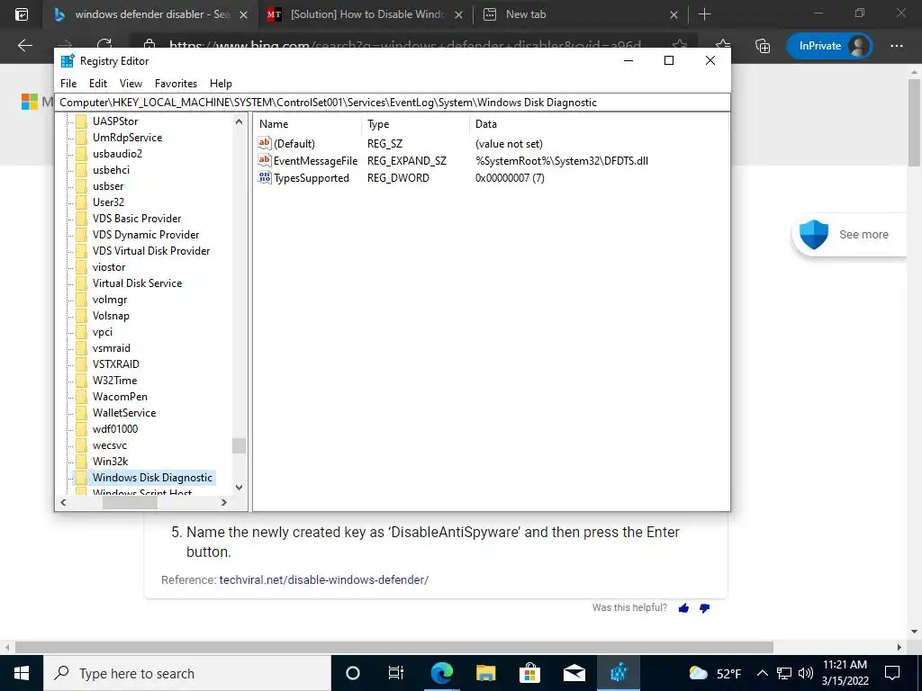Select the usbser key
The height and width of the screenshot is (691, 922).
108,185
